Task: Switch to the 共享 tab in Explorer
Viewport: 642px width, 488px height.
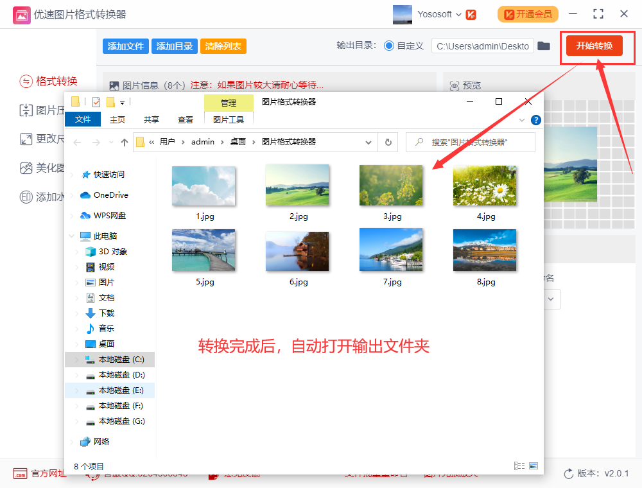Action: pyautogui.click(x=150, y=119)
